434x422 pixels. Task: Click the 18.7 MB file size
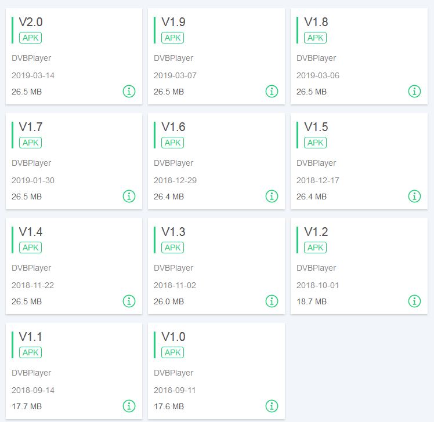coord(312,301)
